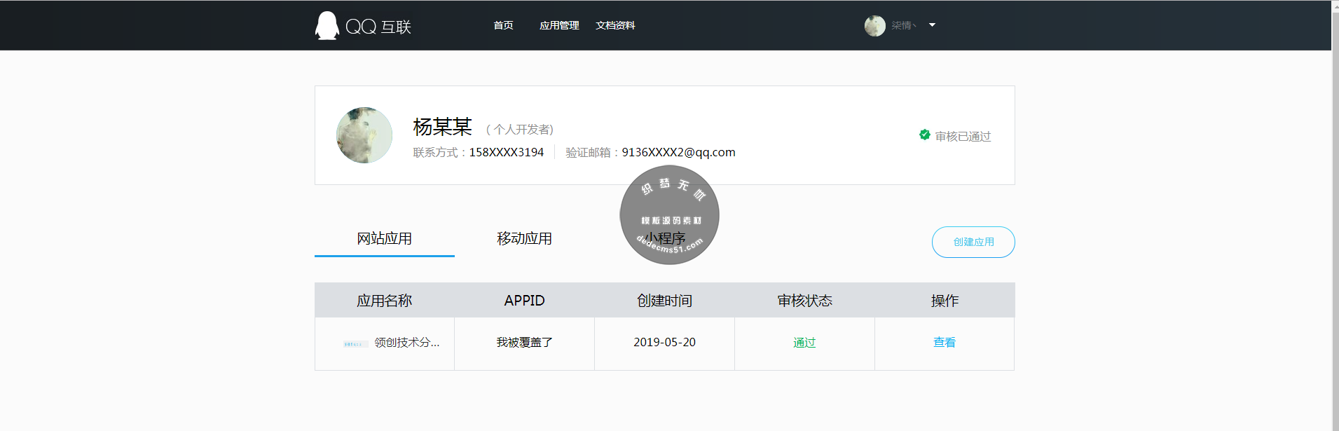
Task: Click the header user avatar
Action: 874,26
